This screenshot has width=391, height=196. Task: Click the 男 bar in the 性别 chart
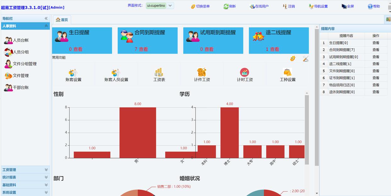[x=138, y=132]
